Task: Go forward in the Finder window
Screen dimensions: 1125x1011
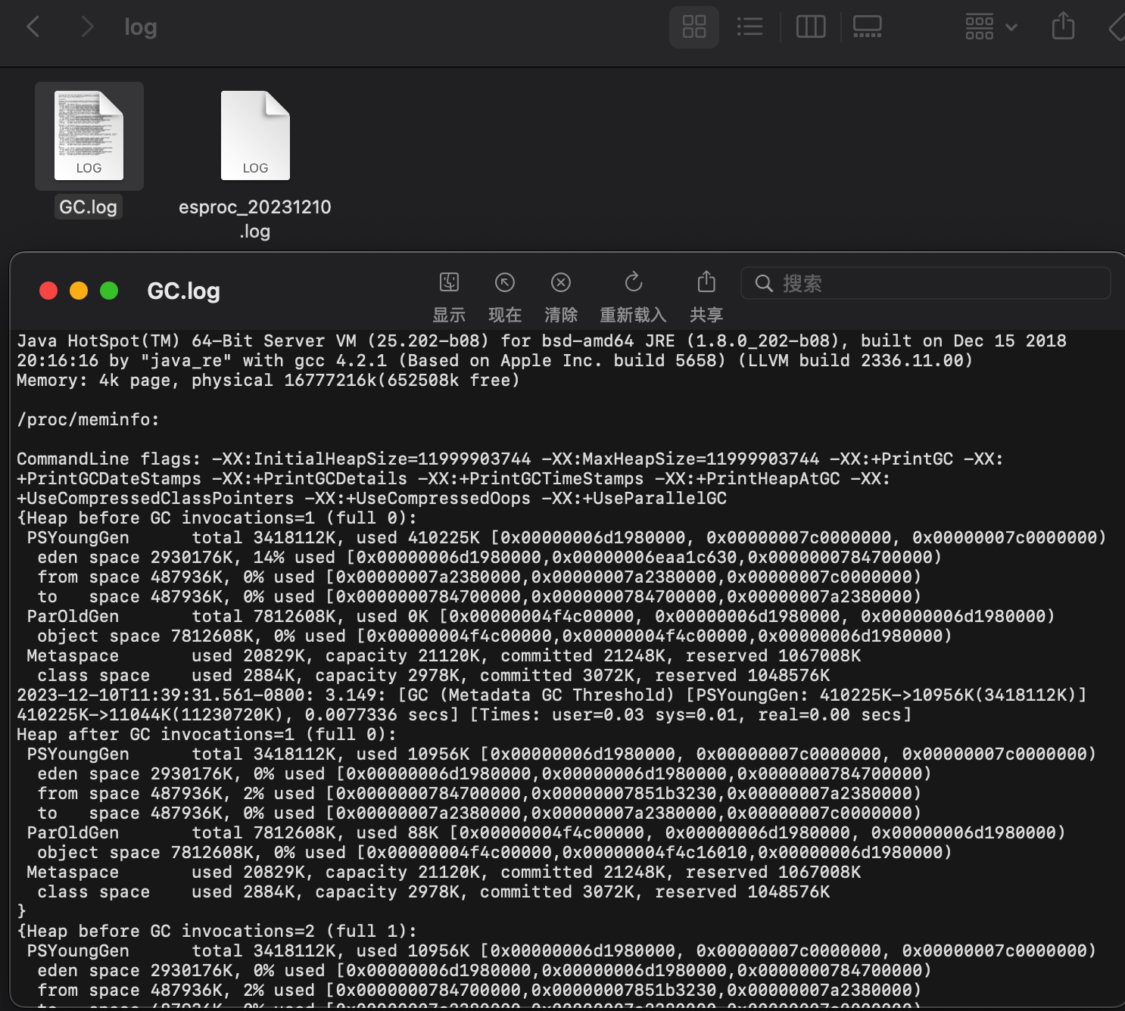Action: (x=87, y=27)
